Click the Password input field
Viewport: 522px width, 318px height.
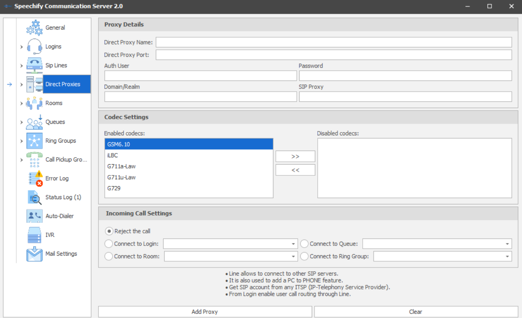click(x=405, y=76)
